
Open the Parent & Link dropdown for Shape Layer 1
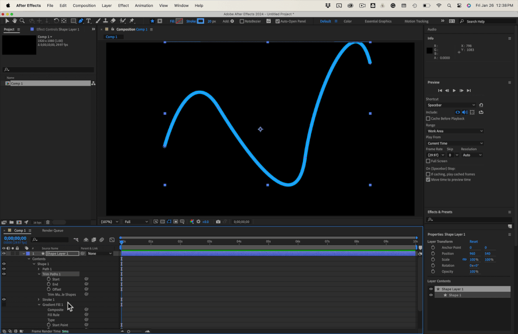[x=103, y=253]
